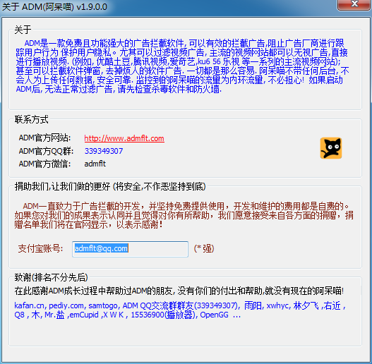Click the (*强) text next to Alipay field
The height and width of the screenshot is (364, 372).
[x=204, y=249]
